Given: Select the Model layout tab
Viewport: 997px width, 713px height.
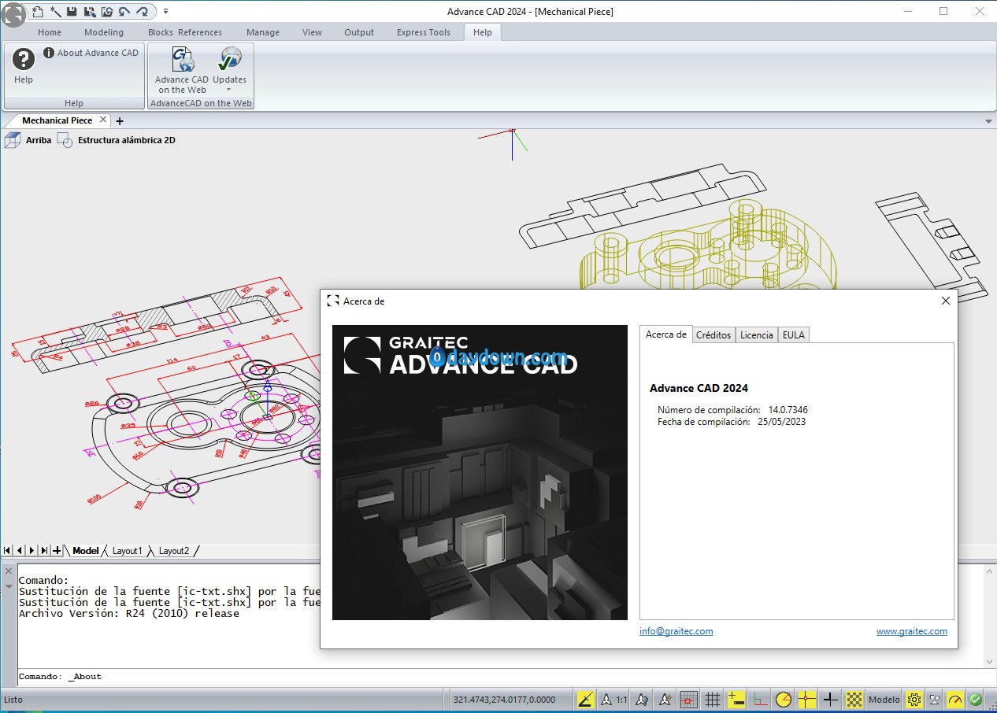Looking at the screenshot, I should (x=86, y=551).
